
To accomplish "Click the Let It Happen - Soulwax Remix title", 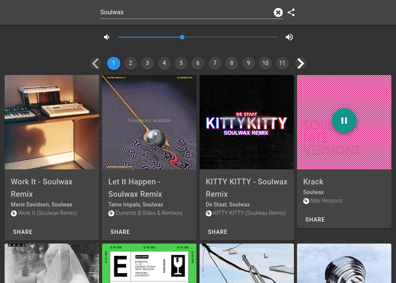I will click(135, 188).
